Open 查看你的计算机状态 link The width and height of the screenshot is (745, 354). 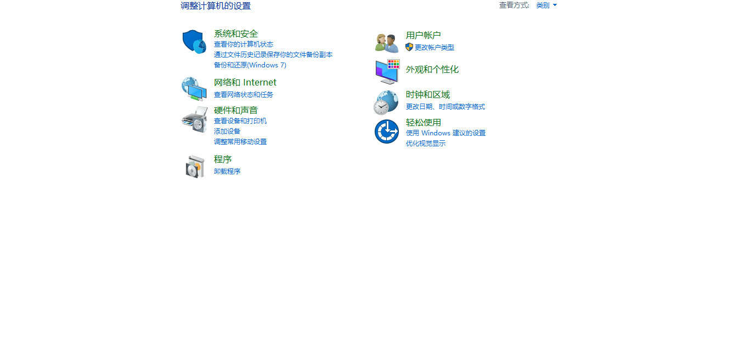[244, 44]
